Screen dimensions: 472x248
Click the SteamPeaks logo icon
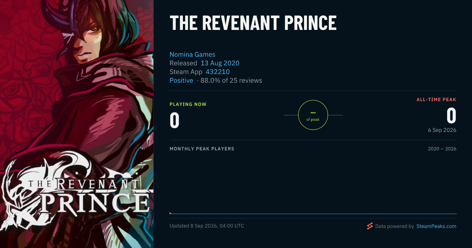coord(370,226)
